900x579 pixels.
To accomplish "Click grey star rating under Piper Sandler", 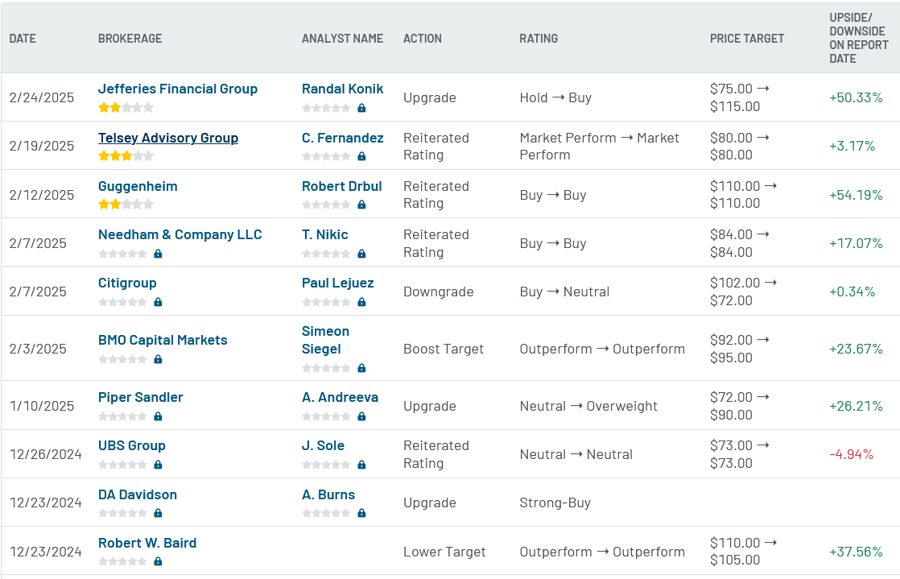I will (x=122, y=416).
